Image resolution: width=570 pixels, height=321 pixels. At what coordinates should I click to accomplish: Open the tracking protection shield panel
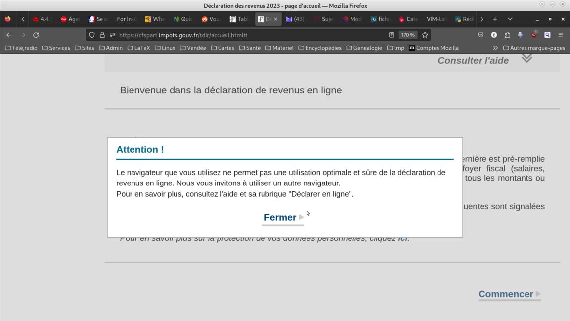[x=92, y=35]
